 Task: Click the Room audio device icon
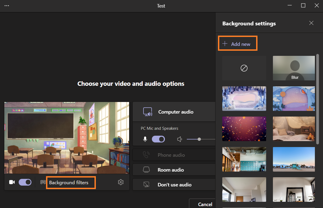(146, 170)
